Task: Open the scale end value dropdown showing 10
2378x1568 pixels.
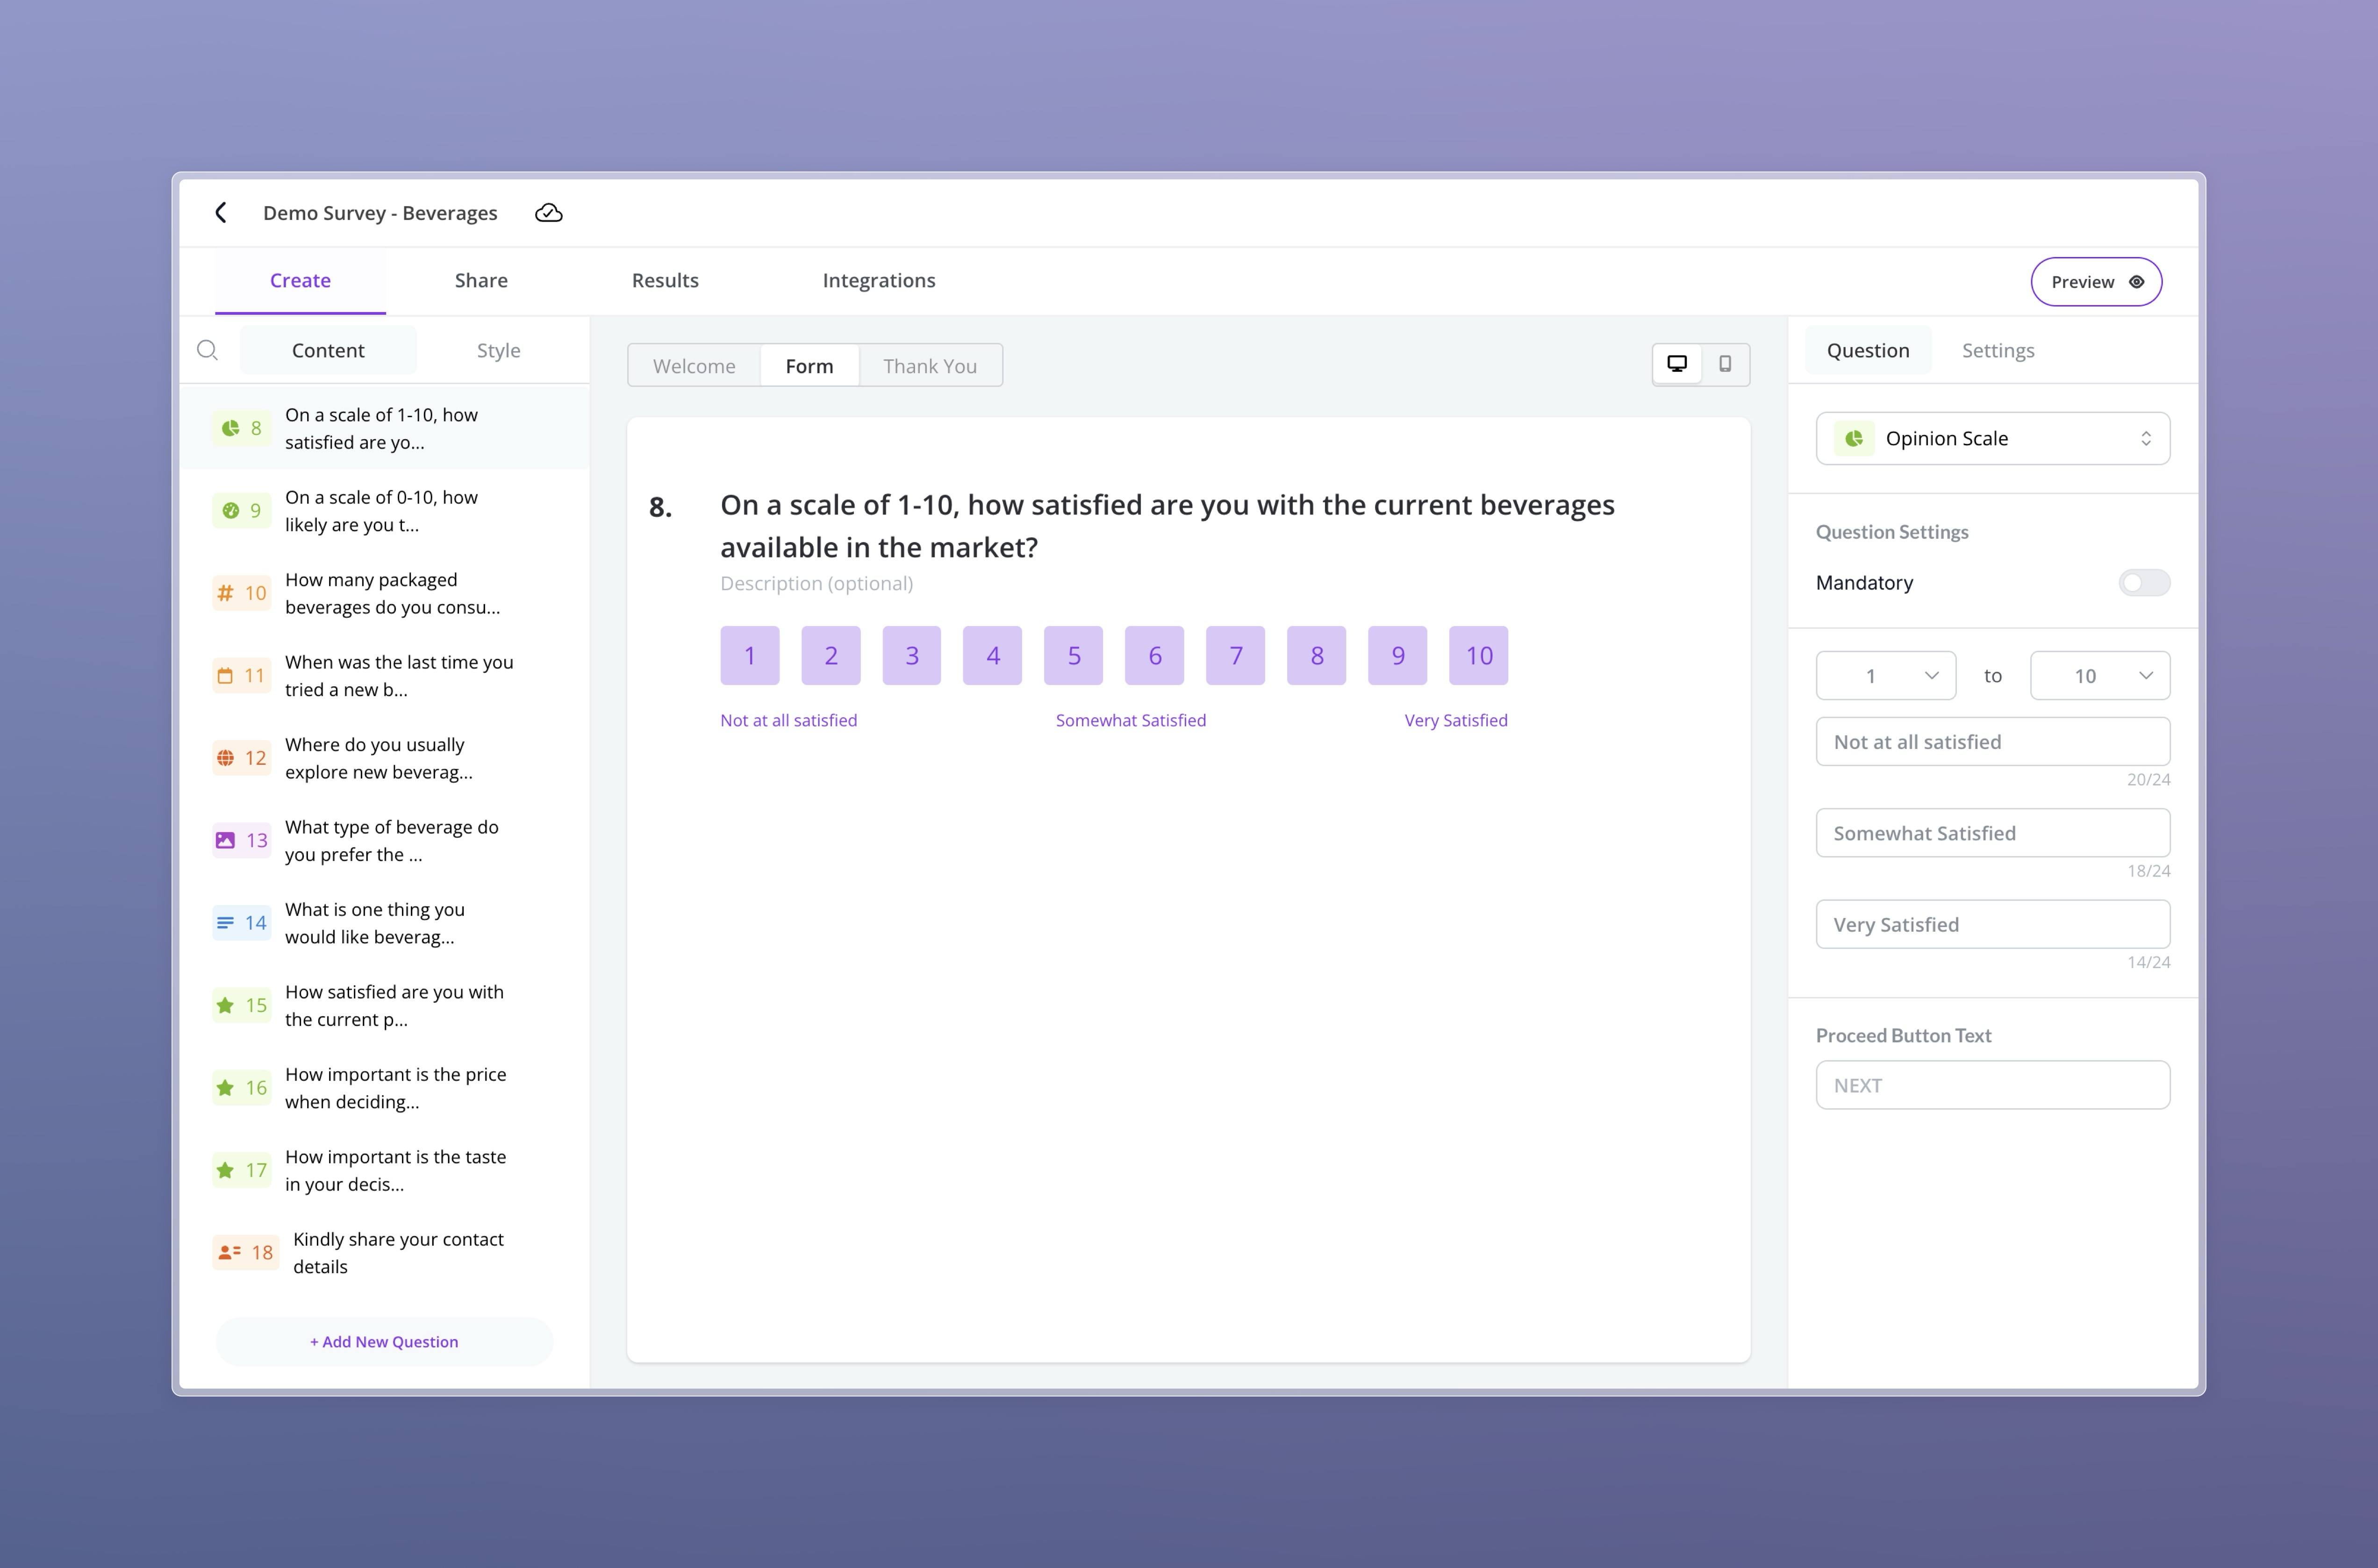Action: coord(2100,676)
